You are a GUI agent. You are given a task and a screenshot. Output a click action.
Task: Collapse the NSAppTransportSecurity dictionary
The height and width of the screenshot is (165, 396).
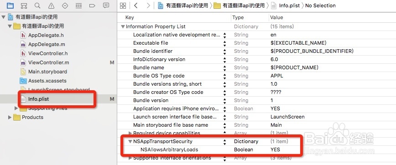point(130,142)
